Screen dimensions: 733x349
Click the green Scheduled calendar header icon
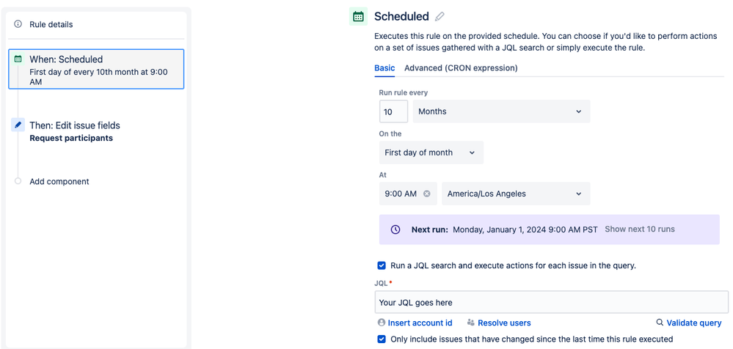pos(358,17)
